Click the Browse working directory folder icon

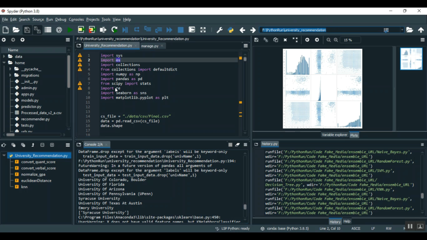click(410, 30)
